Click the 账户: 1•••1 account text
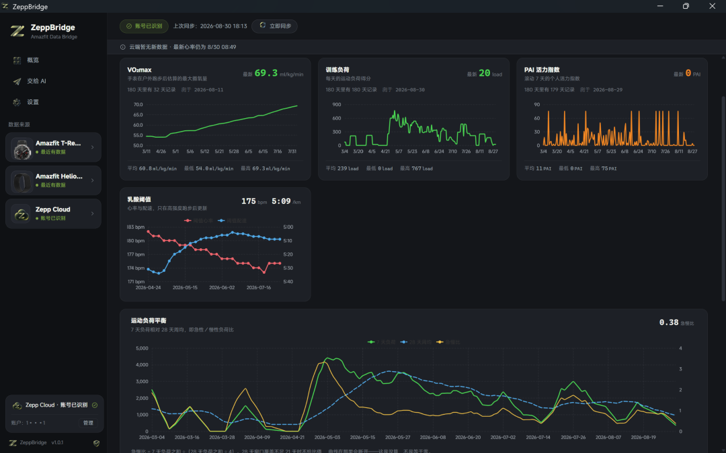726x453 pixels. [28, 423]
